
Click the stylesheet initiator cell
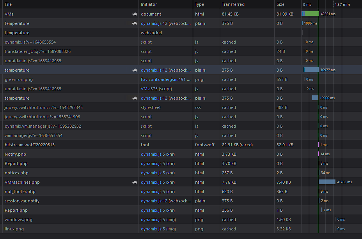pos(151,107)
